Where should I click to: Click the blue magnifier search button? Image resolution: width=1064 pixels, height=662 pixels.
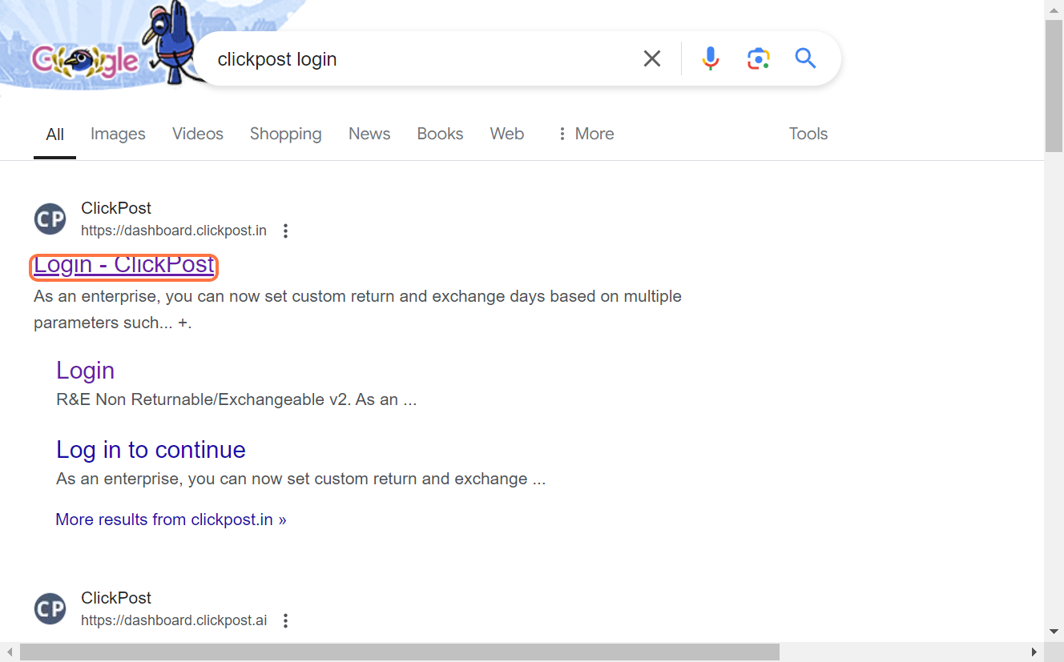(805, 58)
